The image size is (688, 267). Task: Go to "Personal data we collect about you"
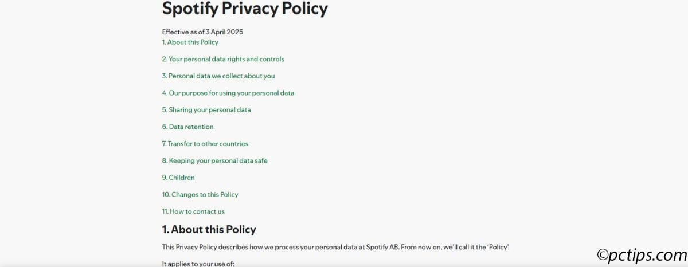(218, 76)
